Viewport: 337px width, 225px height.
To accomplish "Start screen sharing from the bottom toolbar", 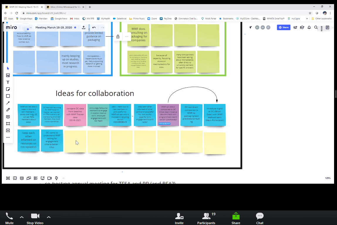I will click(43, 178).
